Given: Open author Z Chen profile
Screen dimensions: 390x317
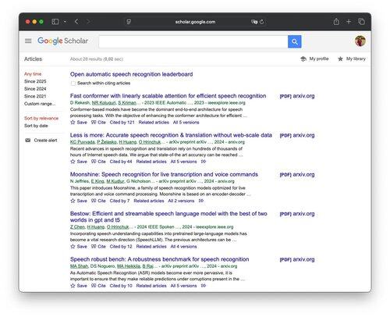Looking at the screenshot, I should click(x=77, y=227).
